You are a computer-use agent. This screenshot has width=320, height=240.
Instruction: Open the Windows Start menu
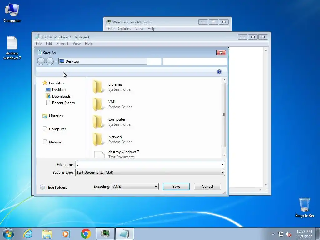8,234
